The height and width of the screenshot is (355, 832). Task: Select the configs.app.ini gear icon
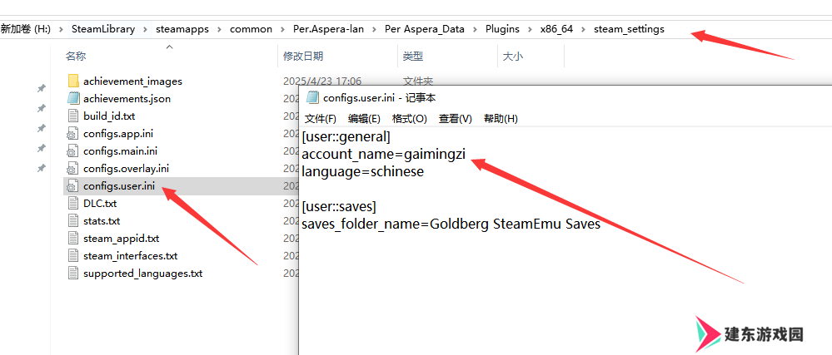tap(73, 134)
